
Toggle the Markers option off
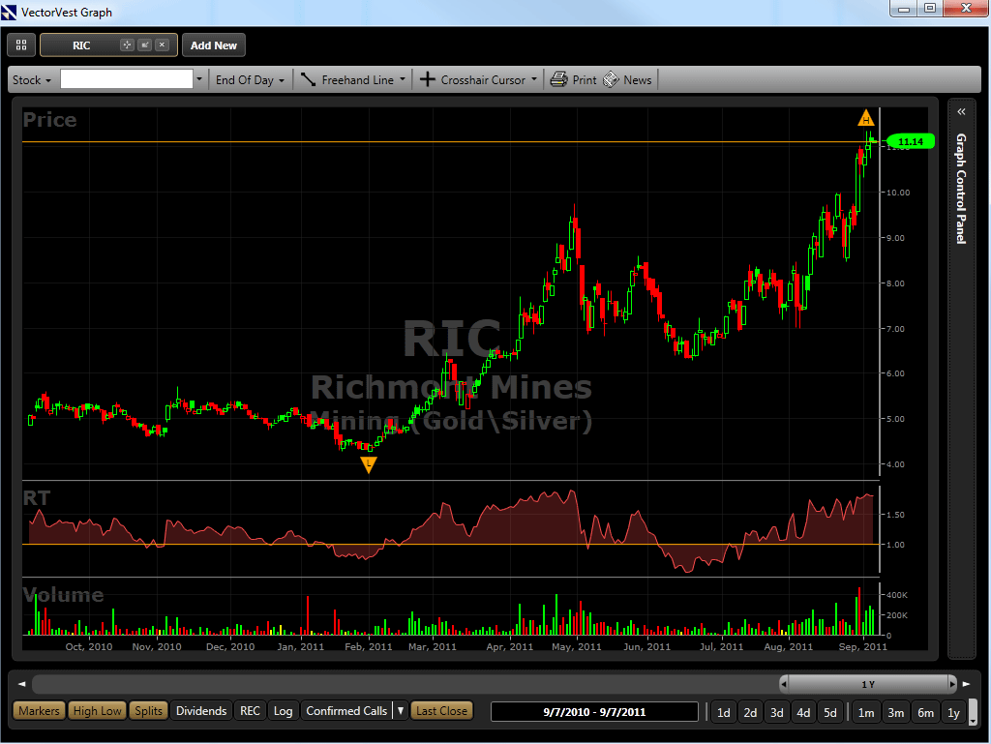39,711
